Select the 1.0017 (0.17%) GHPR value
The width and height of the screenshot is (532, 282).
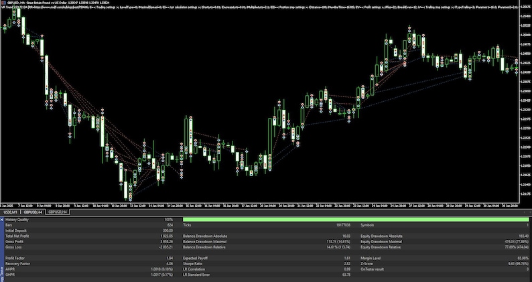click(162, 275)
